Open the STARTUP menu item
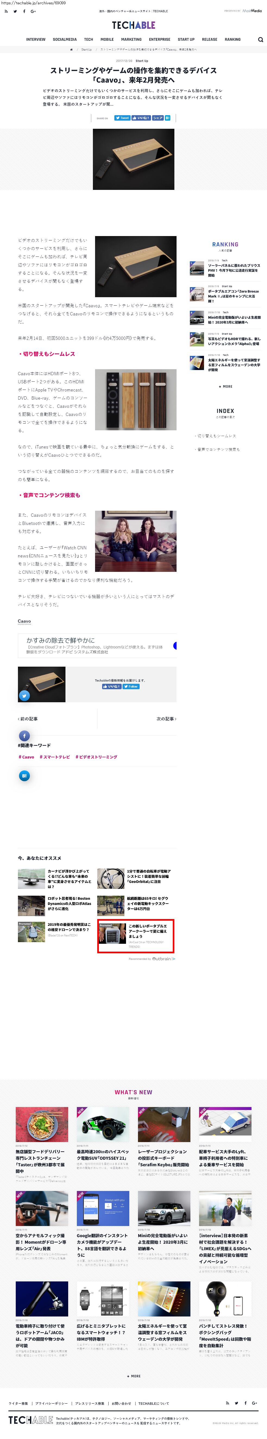This screenshot has height=1439, width=267. click(186, 40)
